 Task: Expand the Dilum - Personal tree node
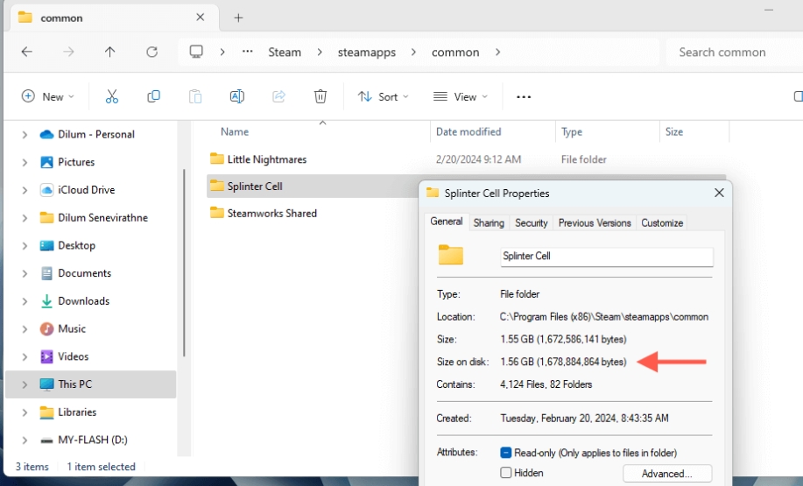(25, 135)
